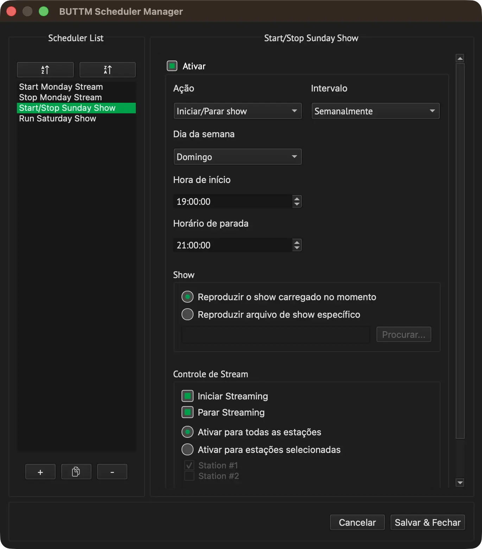
Task: Remove the selected scheduler entry
Action: [112, 472]
